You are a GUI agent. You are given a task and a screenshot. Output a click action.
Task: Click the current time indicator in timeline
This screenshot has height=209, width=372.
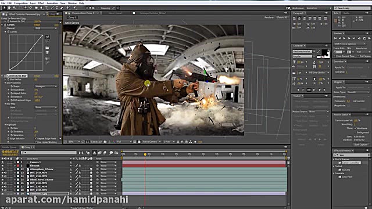pyautogui.click(x=145, y=154)
